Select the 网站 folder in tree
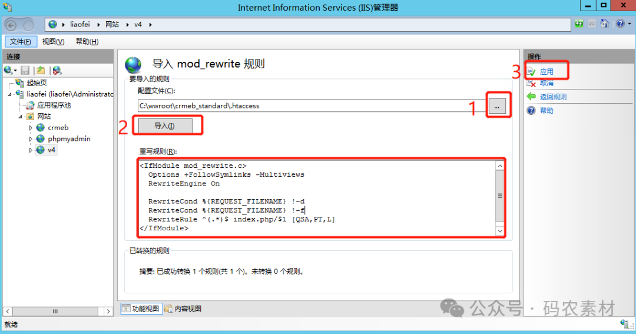 [x=44, y=117]
